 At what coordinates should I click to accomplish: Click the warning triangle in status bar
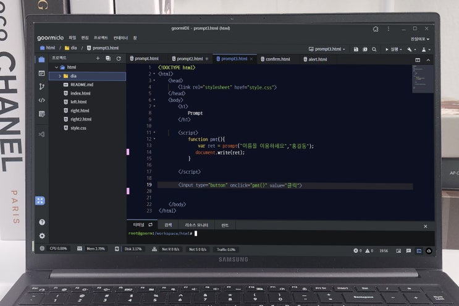(368, 250)
